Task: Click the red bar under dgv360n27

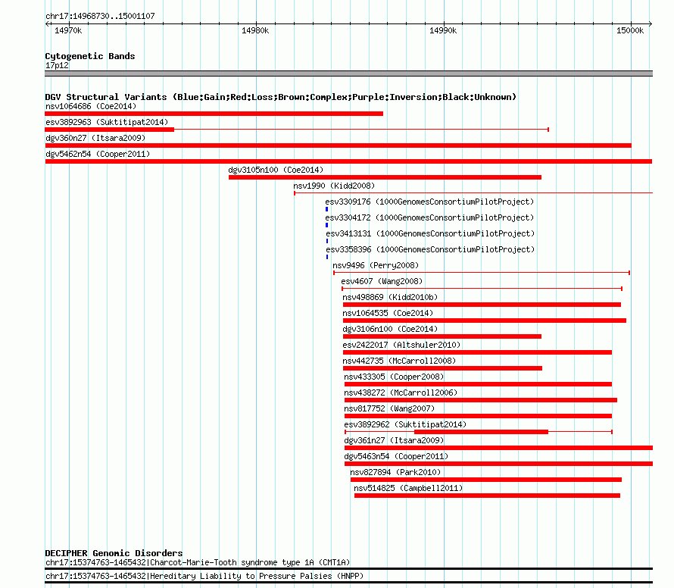Action: [339, 145]
